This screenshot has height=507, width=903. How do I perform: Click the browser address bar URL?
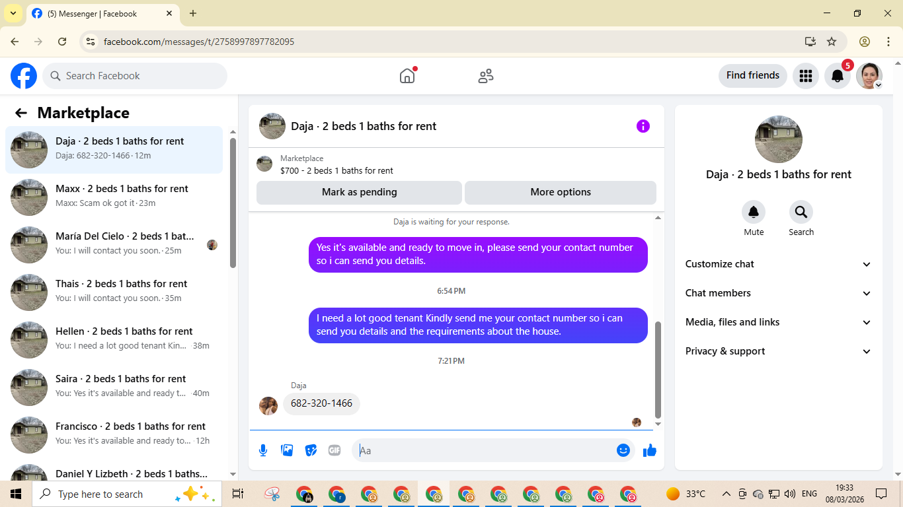point(199,42)
